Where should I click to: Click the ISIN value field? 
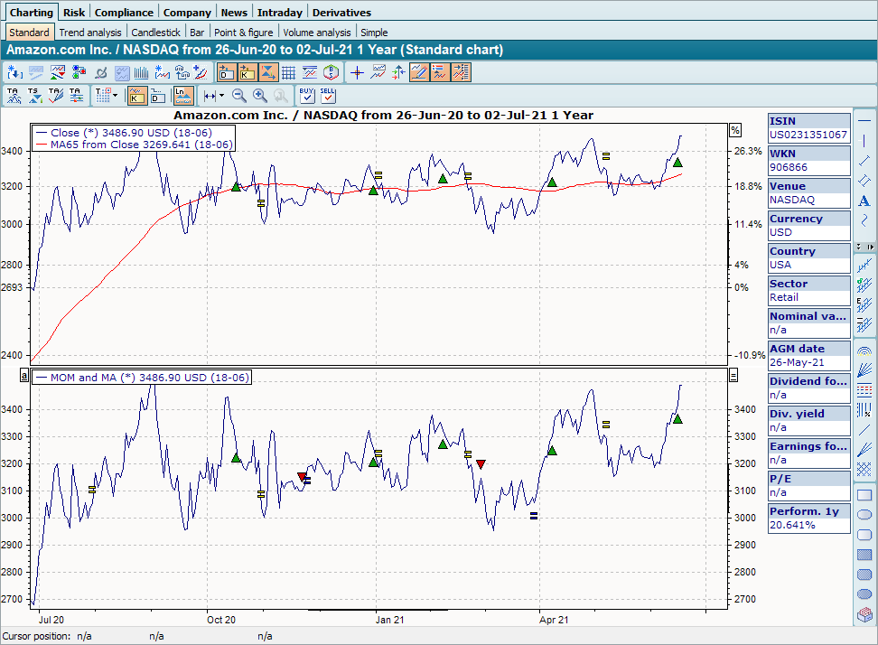pos(808,135)
